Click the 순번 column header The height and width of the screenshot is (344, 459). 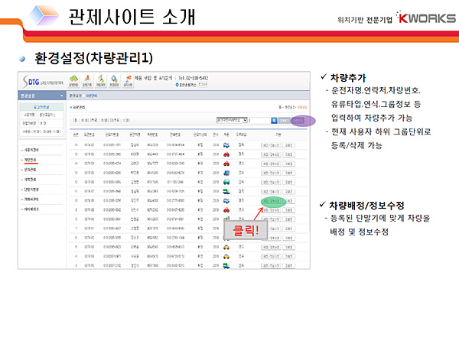pyautogui.click(x=76, y=135)
